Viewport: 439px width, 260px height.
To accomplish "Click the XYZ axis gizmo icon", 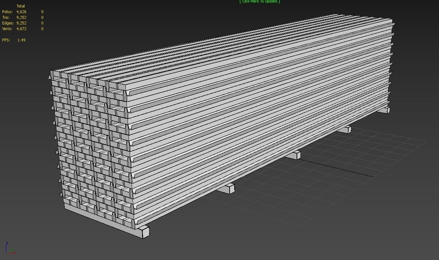I will (x=10, y=248).
